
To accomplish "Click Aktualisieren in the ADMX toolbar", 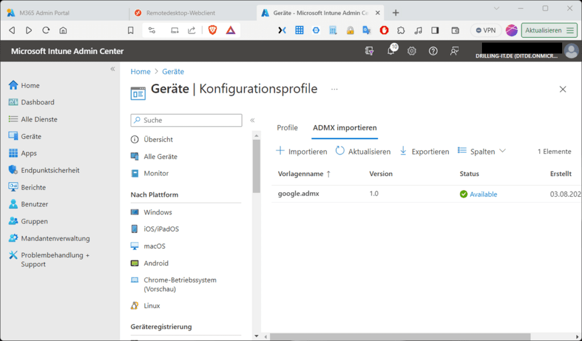I will (x=363, y=151).
